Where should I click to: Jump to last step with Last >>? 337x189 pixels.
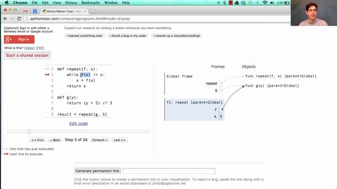pos(120,140)
